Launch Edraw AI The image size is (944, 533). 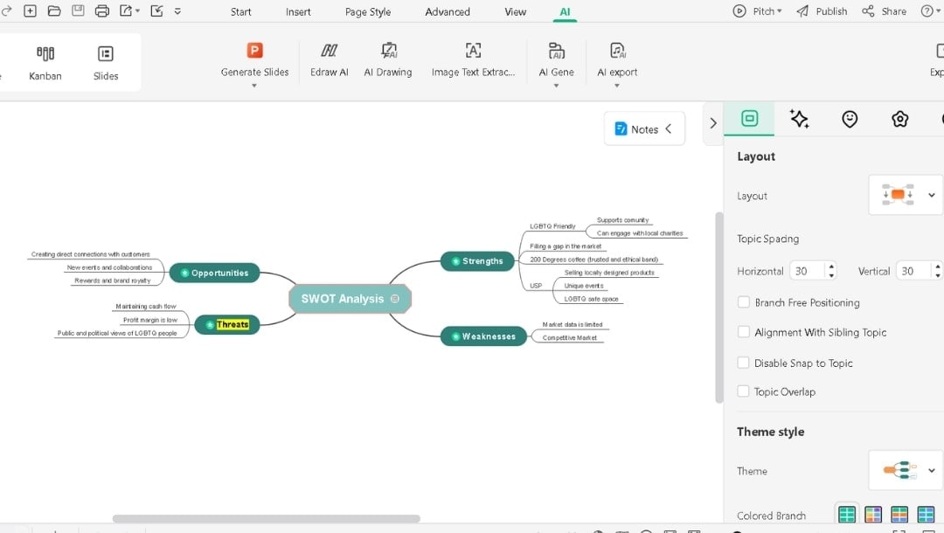tap(330, 59)
